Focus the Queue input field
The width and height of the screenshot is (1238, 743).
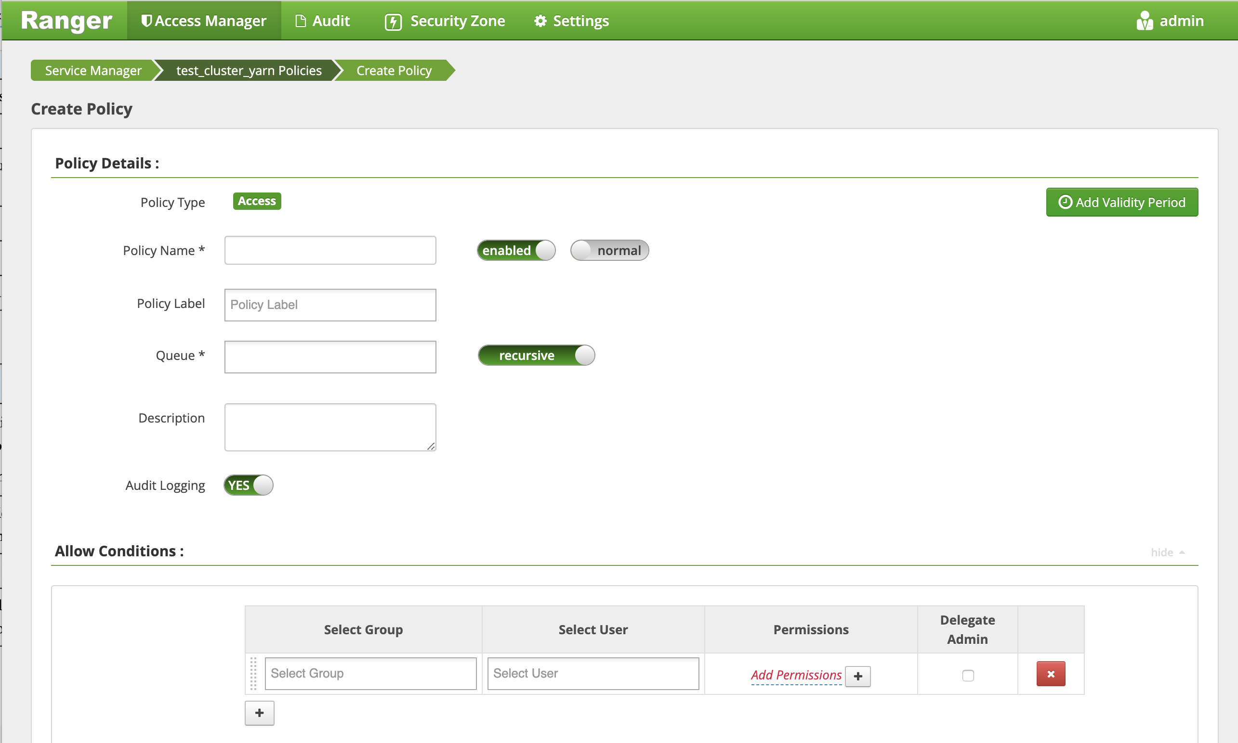click(x=330, y=357)
